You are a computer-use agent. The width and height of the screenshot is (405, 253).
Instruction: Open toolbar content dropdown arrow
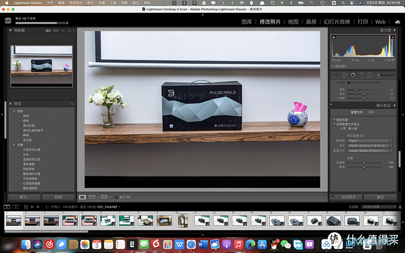coord(323,197)
